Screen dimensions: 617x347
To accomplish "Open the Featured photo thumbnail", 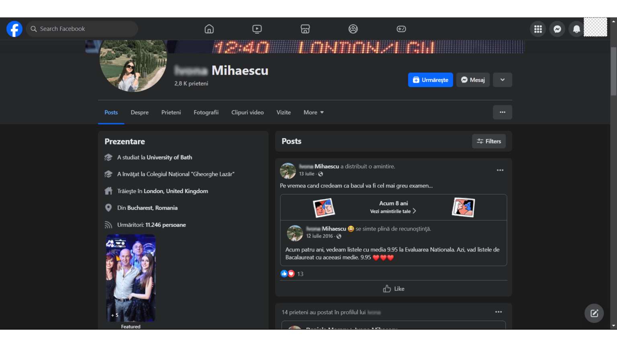I will point(131,278).
